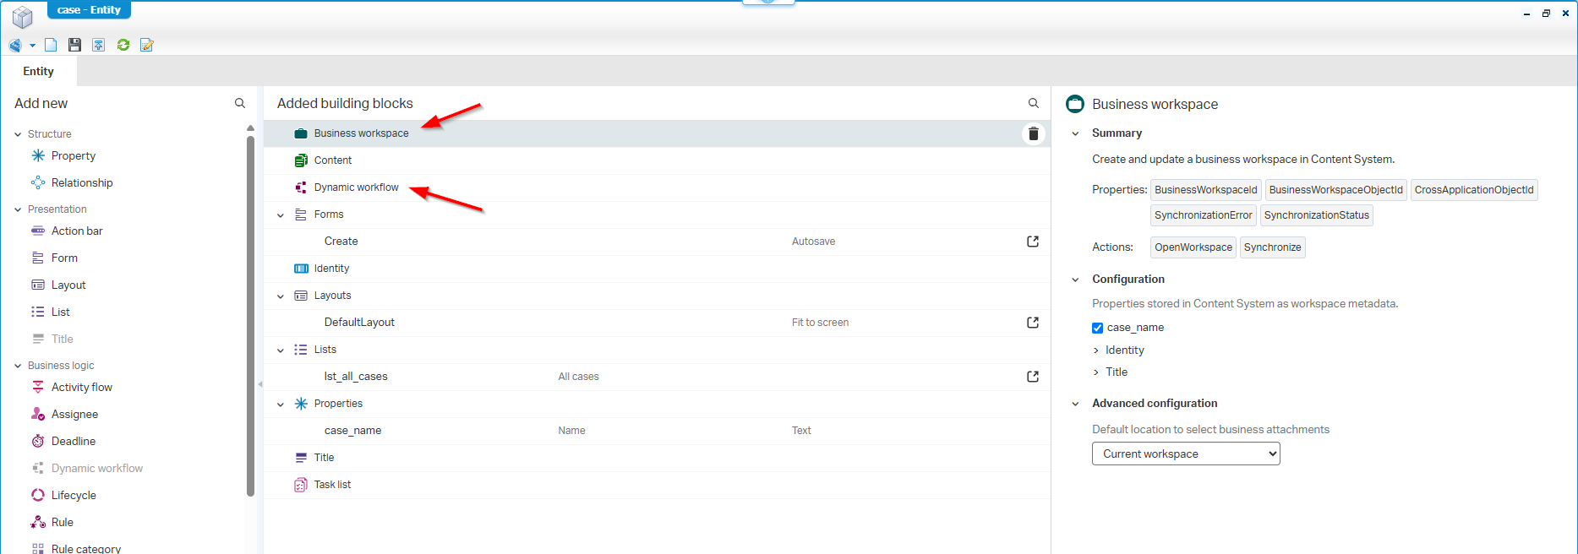The image size is (1578, 554).
Task: Click the green refresh toolbar icon
Action: (x=123, y=45)
